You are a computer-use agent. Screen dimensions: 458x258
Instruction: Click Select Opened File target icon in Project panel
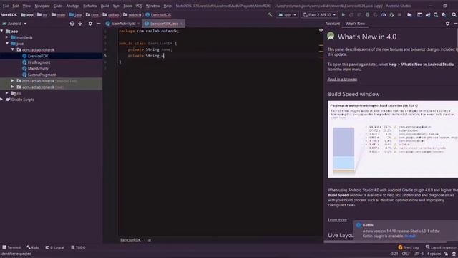coord(72,24)
